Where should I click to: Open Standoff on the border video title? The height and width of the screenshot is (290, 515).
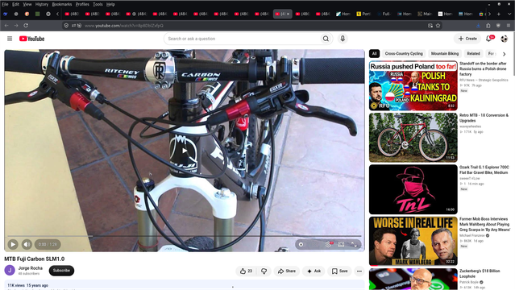483,68
